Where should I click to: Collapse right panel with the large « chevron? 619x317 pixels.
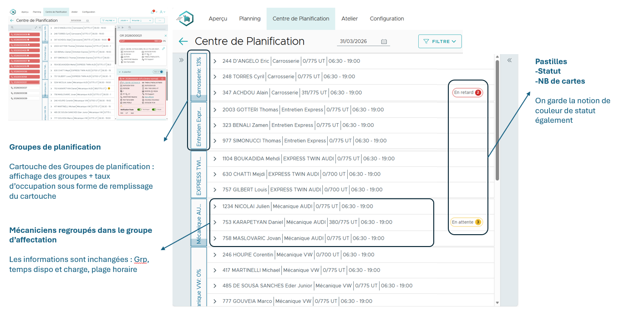tap(509, 60)
